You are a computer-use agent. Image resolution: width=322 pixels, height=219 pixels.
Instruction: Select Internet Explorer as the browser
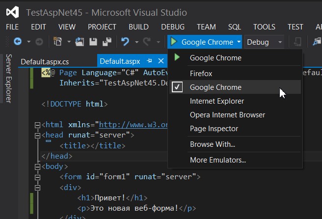(235, 101)
